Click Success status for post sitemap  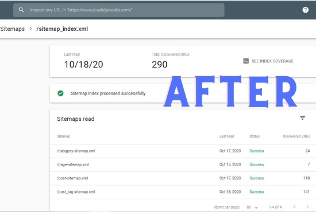(257, 178)
